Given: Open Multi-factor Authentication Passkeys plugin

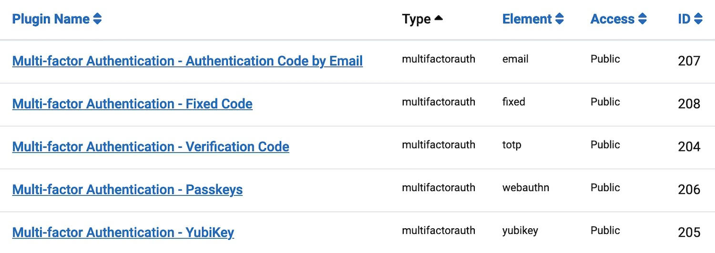Looking at the screenshot, I should 127,190.
